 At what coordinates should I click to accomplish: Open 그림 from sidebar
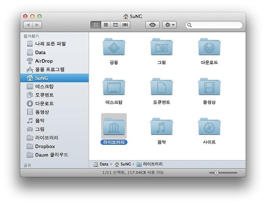[54, 129]
